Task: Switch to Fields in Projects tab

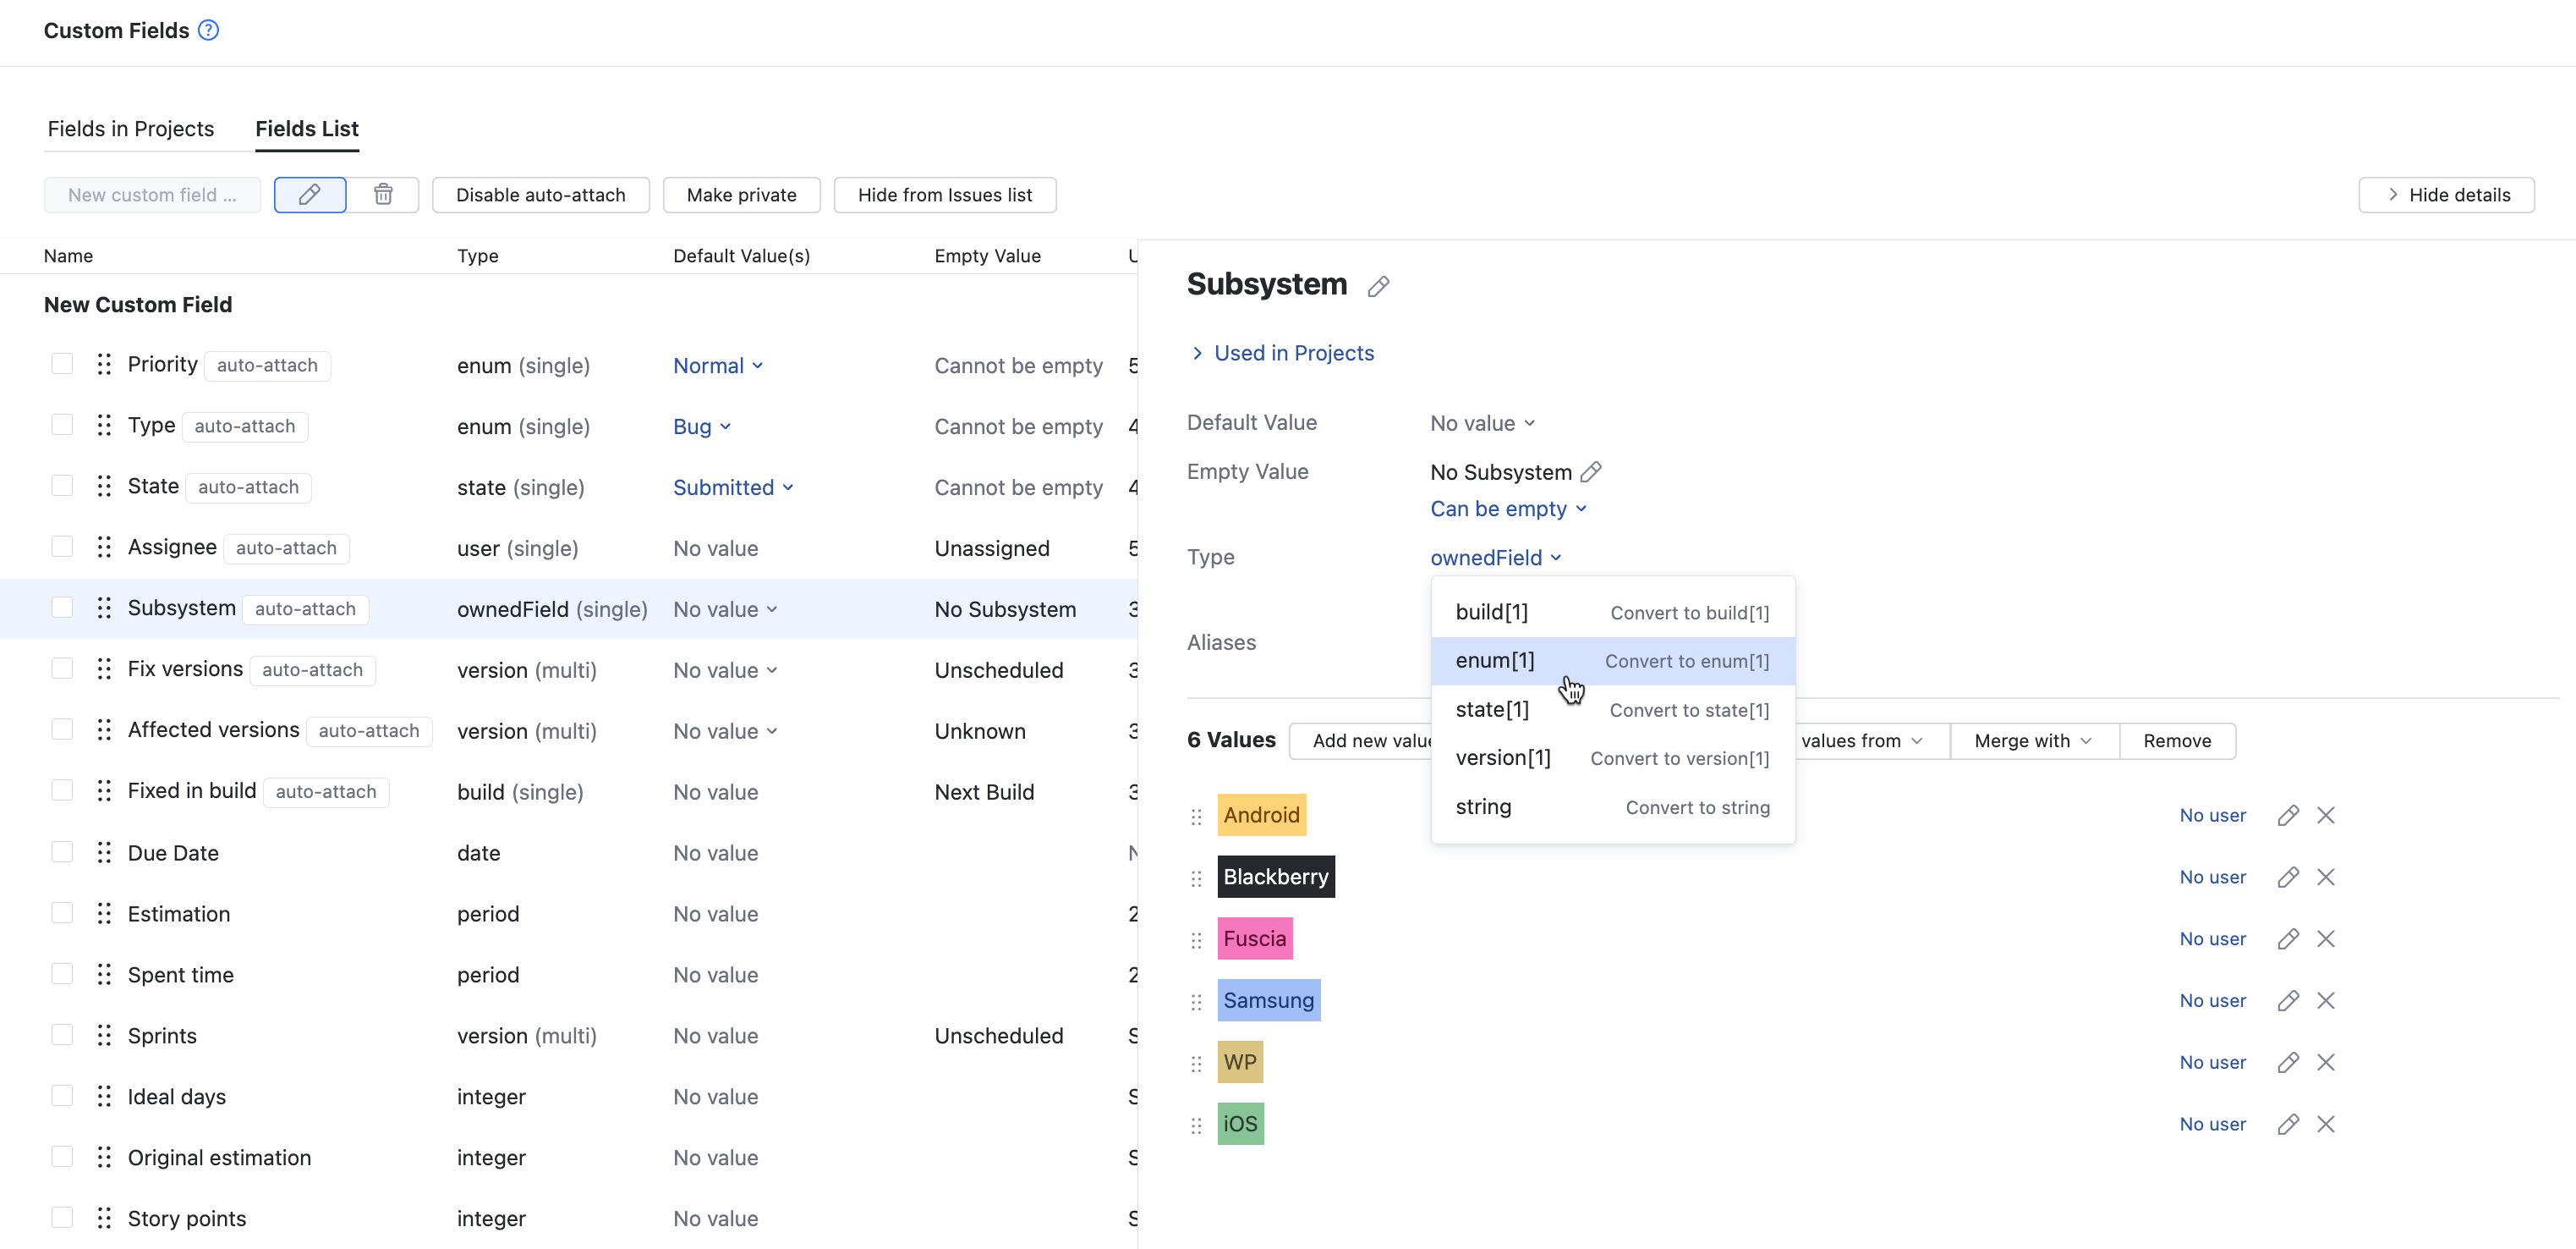Action: pos(131,128)
